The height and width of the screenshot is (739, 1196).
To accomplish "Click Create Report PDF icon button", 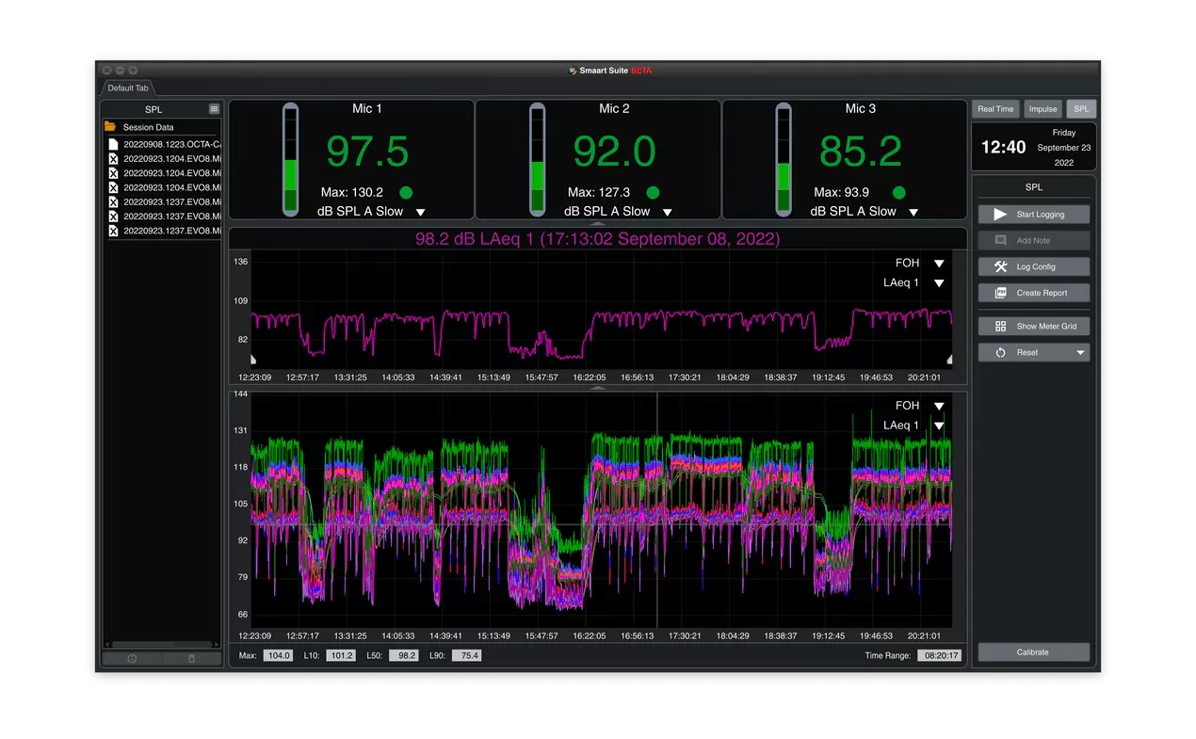I will pyautogui.click(x=1034, y=293).
